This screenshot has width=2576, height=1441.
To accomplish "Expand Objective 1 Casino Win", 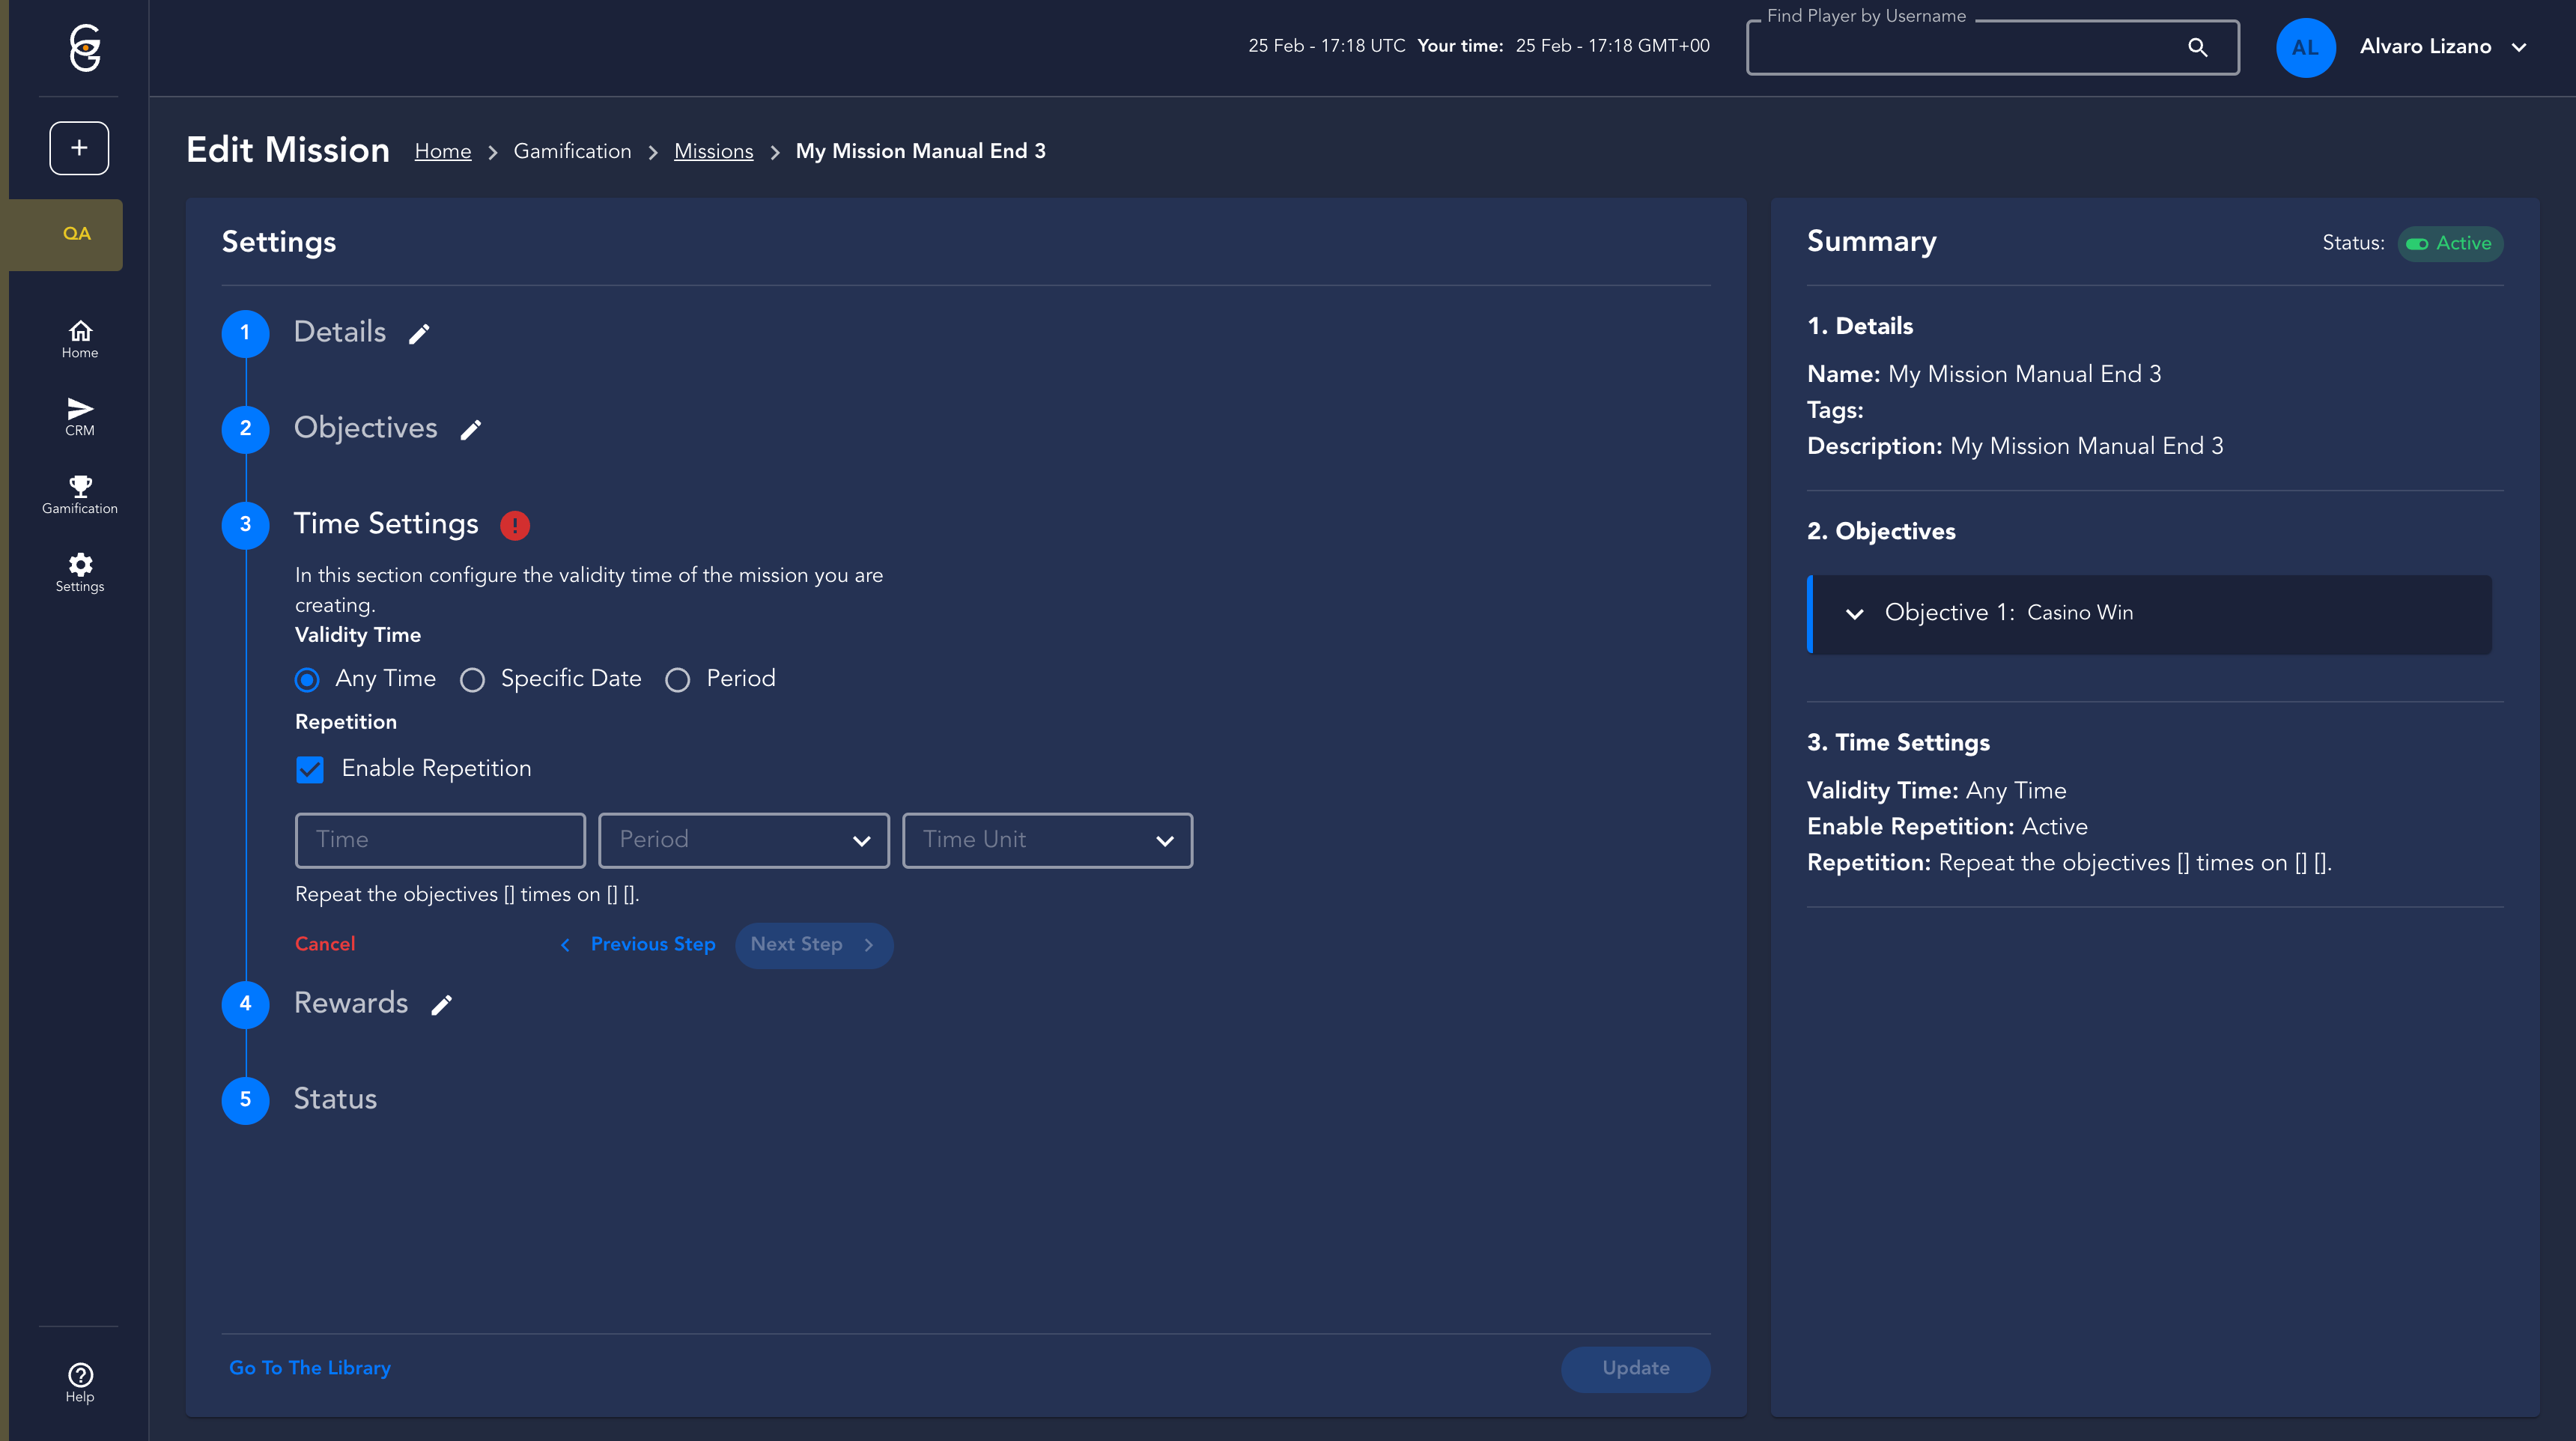I will [1855, 614].
